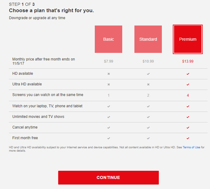Select the Basic plan tile

click(x=109, y=39)
